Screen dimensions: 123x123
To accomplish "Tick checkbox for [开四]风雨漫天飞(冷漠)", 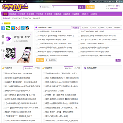I will coord(44,91).
